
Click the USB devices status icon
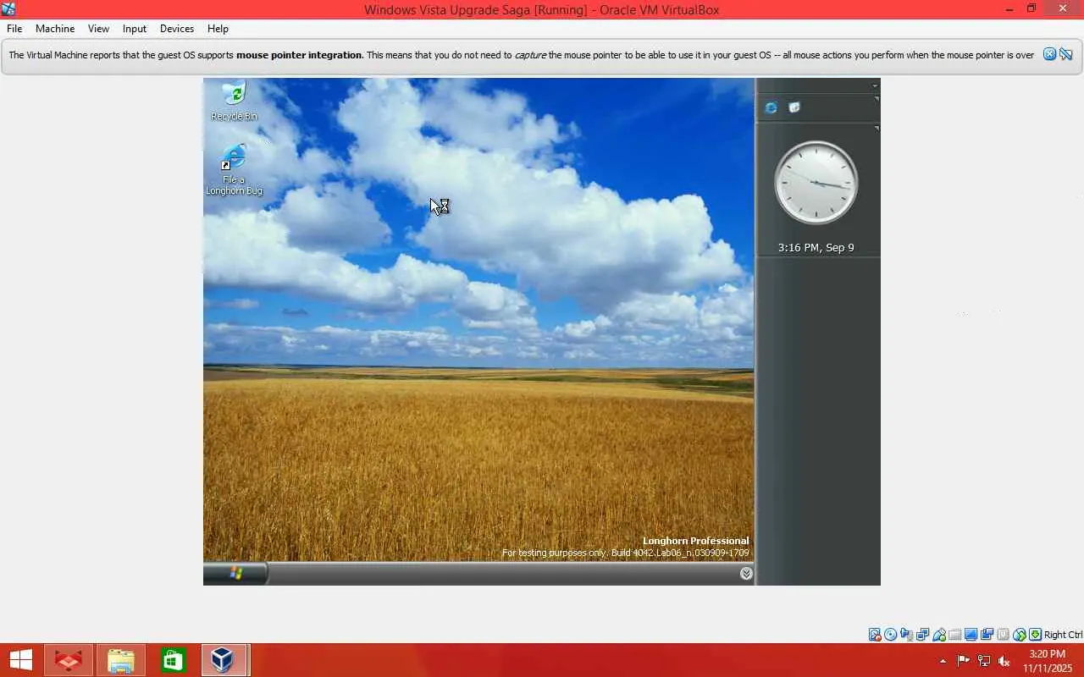click(x=939, y=635)
